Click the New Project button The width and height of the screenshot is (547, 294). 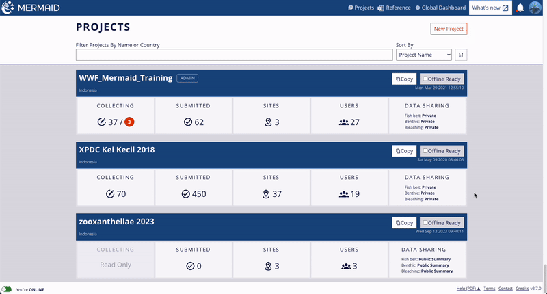(449, 29)
